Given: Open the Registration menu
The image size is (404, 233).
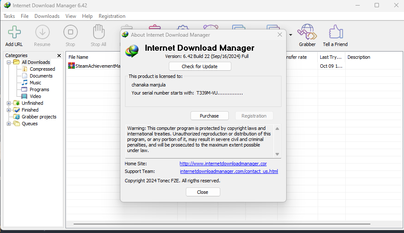Looking at the screenshot, I should pyautogui.click(x=112, y=16).
